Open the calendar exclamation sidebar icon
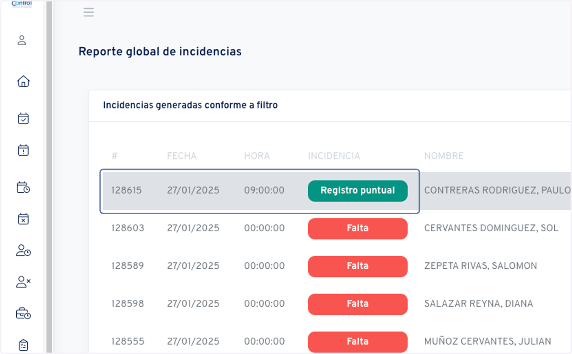The image size is (572, 354). (23, 150)
